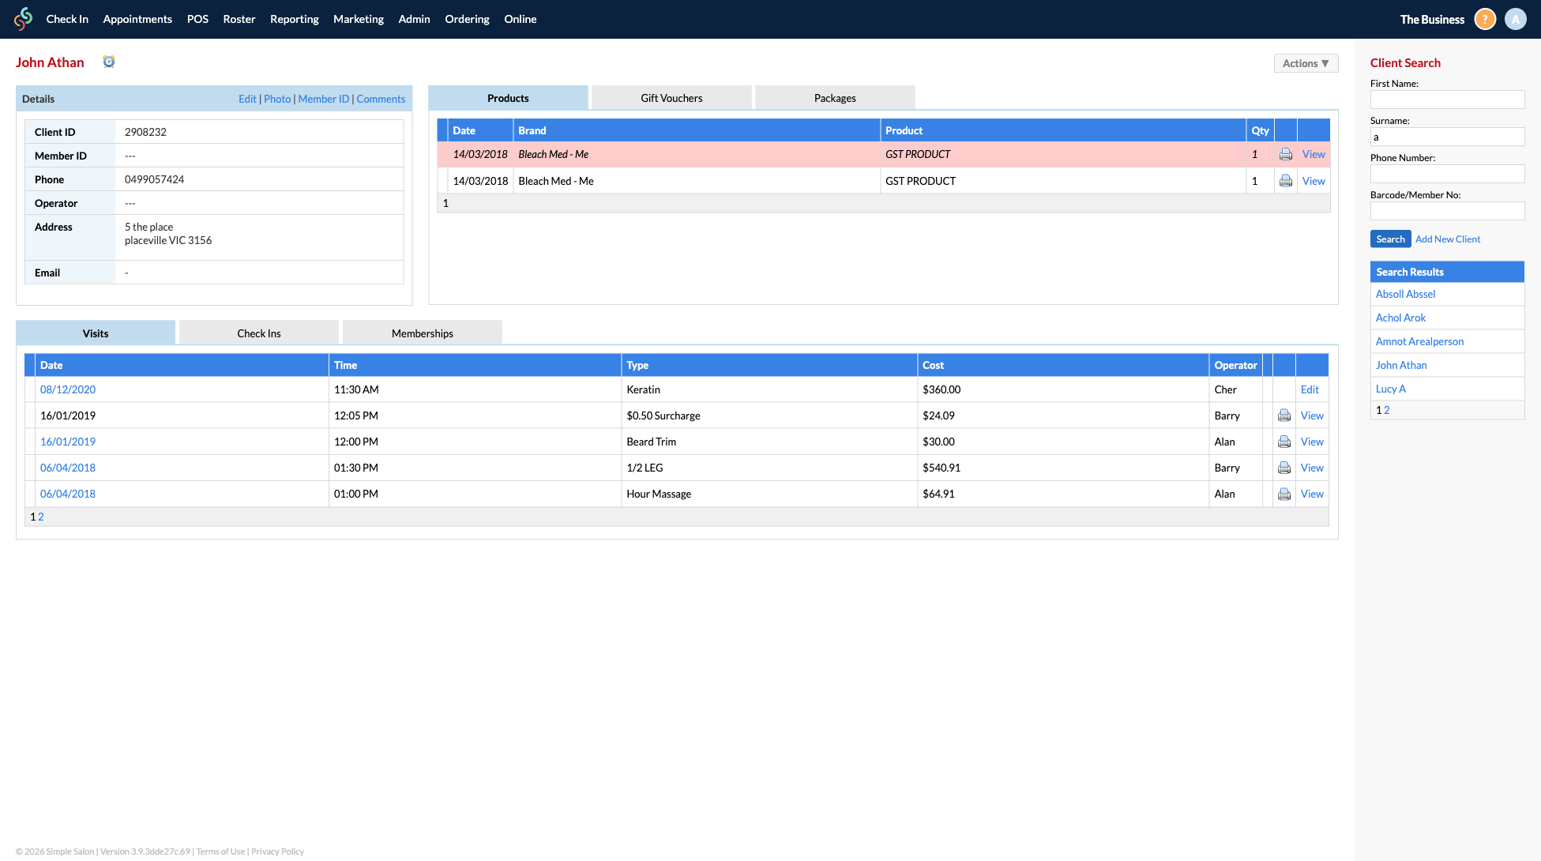This screenshot has height=861, width=1541.
Task: Click the user avatar icon in top bar
Action: click(1515, 19)
